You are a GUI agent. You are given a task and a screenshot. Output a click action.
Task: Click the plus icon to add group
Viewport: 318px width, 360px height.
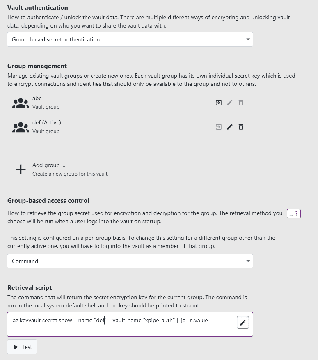point(21,169)
